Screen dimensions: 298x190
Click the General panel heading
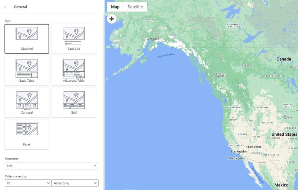[x=20, y=7]
